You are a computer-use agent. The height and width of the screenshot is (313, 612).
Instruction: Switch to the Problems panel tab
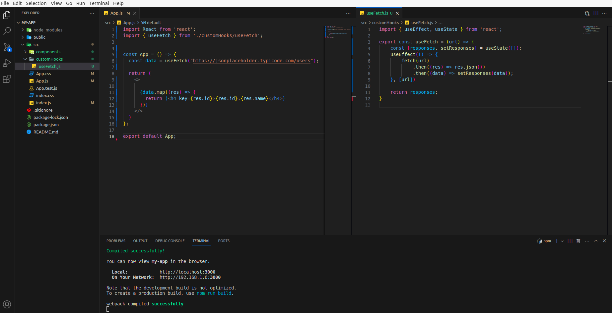click(116, 241)
